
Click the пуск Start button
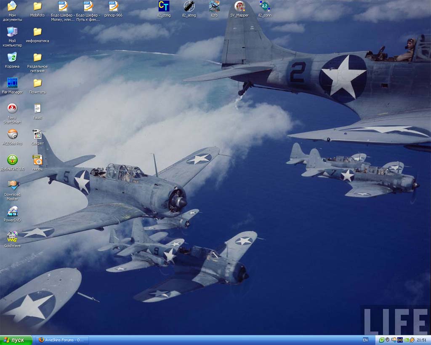(16, 340)
